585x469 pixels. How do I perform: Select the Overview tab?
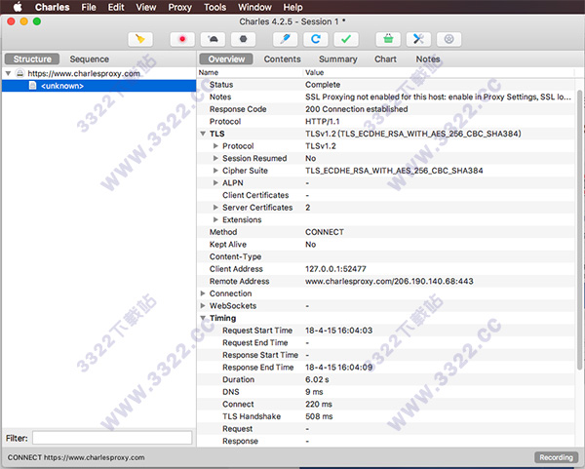(x=226, y=59)
